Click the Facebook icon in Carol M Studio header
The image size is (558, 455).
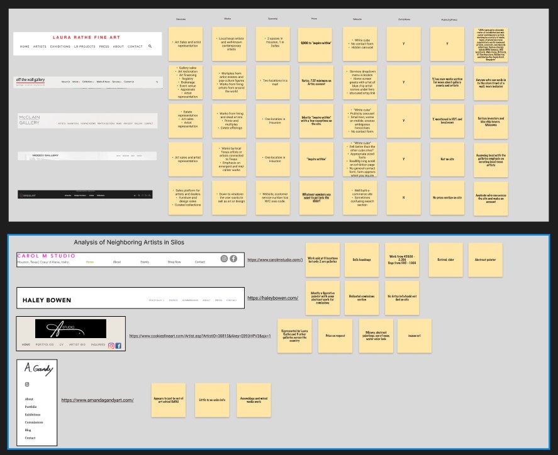pyautogui.click(x=233, y=258)
